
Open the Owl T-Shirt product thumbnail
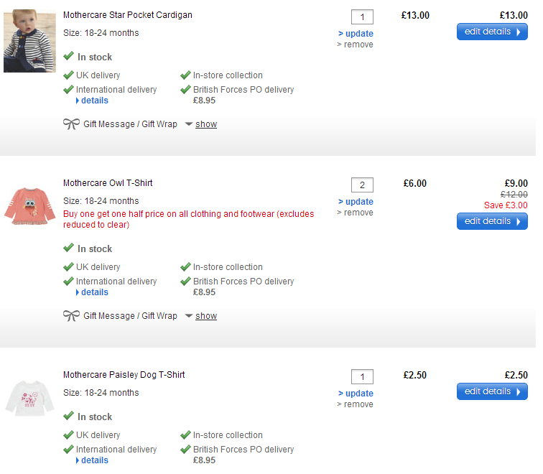point(30,206)
